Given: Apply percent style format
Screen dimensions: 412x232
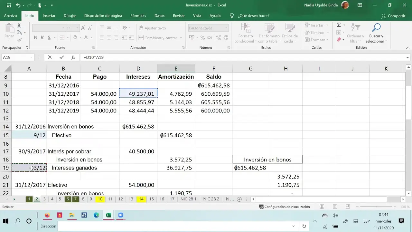Looking at the screenshot, I should (202, 38).
